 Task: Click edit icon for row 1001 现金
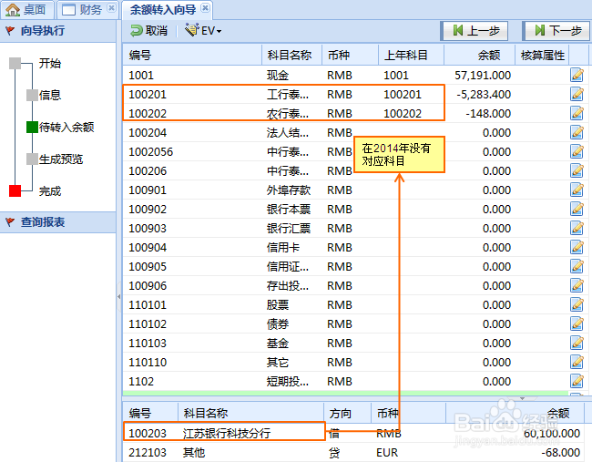pyautogui.click(x=577, y=75)
